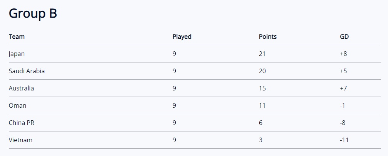Select Australia's points value 15
388x156 pixels.
click(x=262, y=88)
